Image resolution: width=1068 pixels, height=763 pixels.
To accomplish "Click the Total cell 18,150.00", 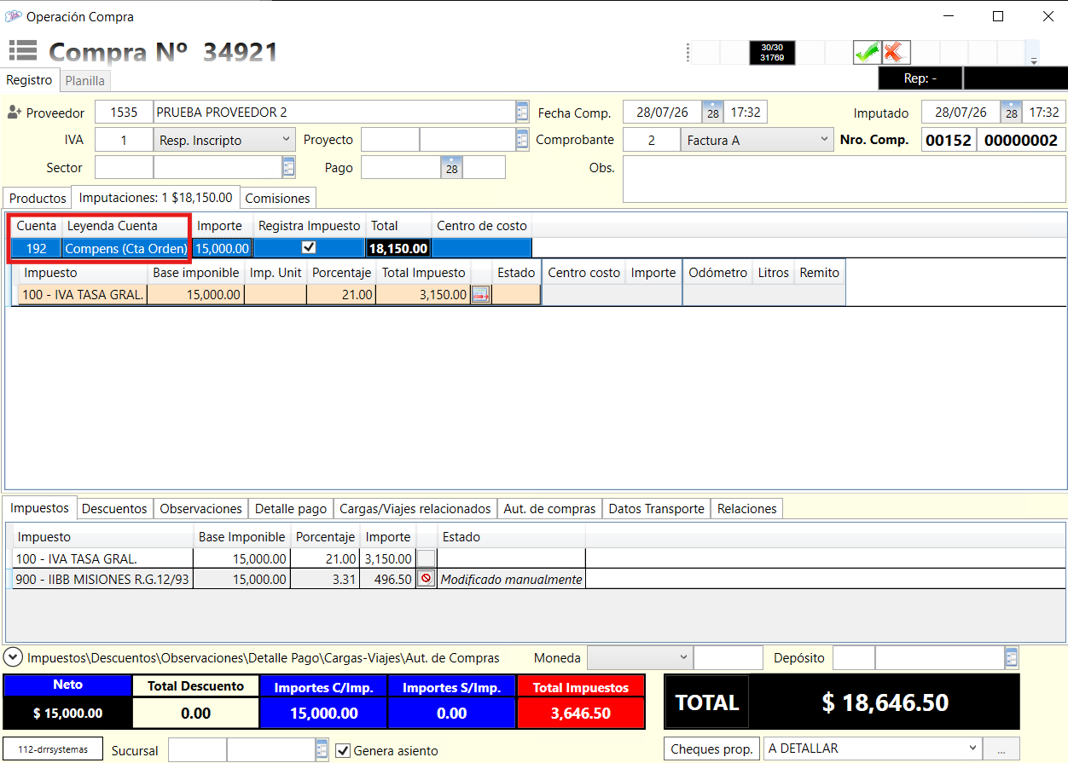I will pos(398,248).
